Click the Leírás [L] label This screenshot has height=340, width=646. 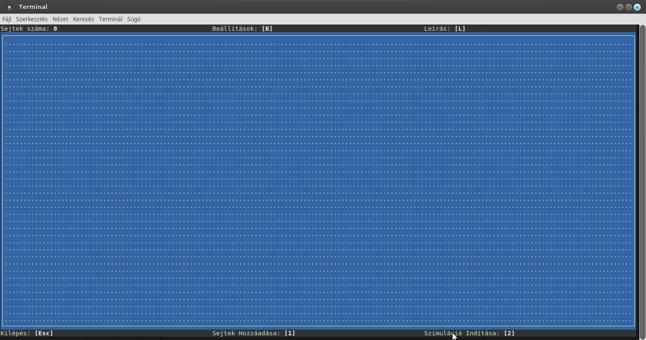[445, 29]
